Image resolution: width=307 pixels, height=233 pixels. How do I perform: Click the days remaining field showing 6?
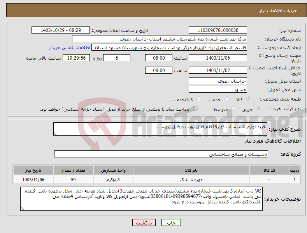[x=117, y=58]
